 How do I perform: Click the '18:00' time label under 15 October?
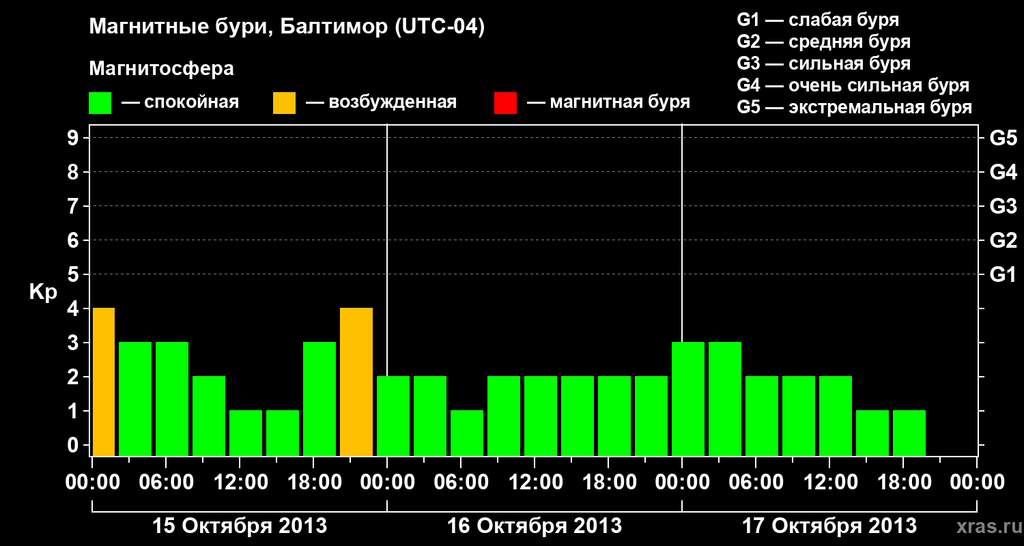click(x=313, y=483)
